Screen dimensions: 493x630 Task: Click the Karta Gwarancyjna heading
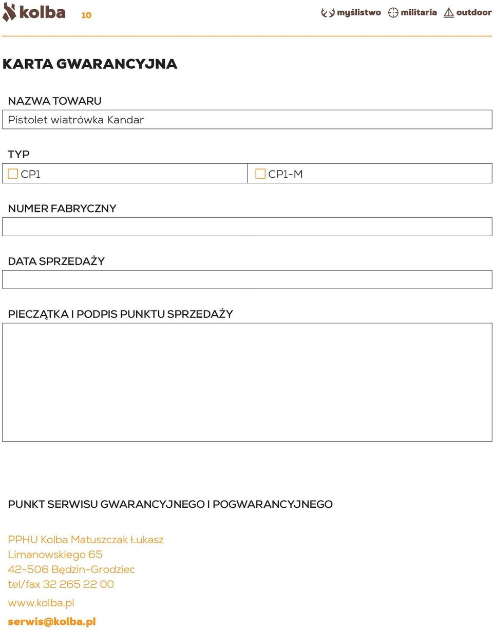tap(90, 64)
